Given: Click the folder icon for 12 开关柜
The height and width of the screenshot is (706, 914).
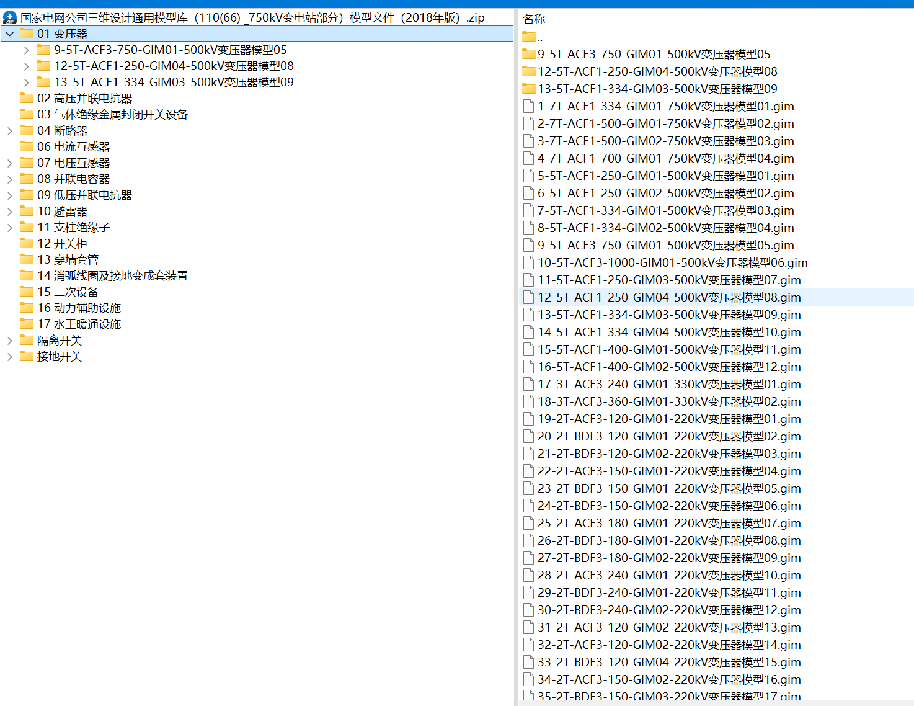Looking at the screenshot, I should pos(27,243).
